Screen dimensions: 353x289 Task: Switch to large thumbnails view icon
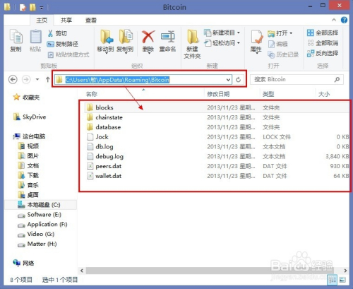(x=342, y=280)
